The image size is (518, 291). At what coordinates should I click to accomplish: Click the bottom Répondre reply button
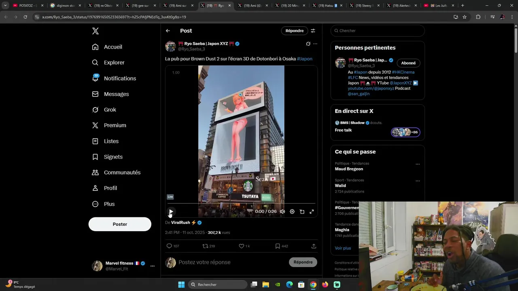(303, 262)
